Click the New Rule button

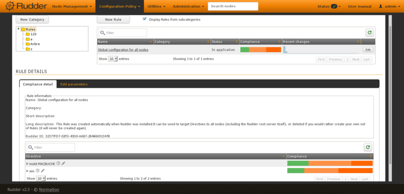[x=113, y=20]
